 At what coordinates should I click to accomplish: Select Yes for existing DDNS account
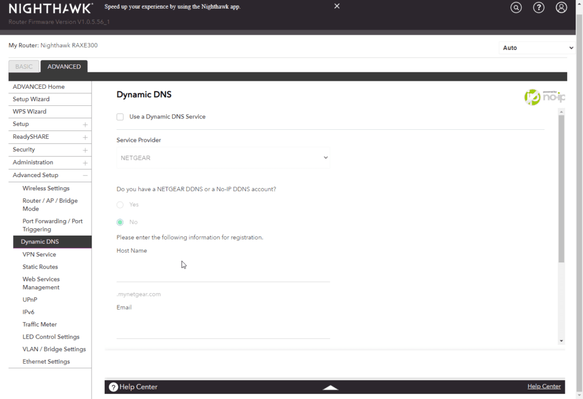pyautogui.click(x=120, y=205)
